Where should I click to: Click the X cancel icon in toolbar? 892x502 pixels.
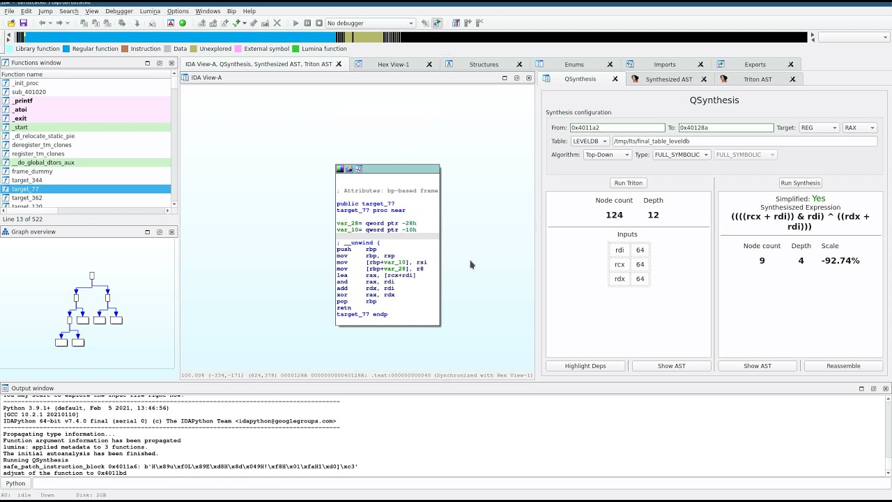pos(277,23)
